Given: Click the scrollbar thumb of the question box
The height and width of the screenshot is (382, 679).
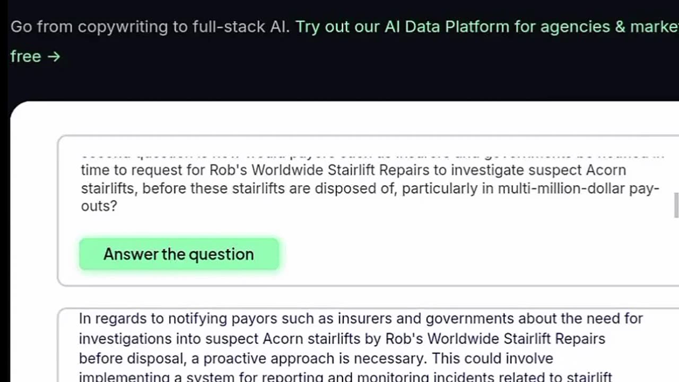Looking at the screenshot, I should pos(676,205).
